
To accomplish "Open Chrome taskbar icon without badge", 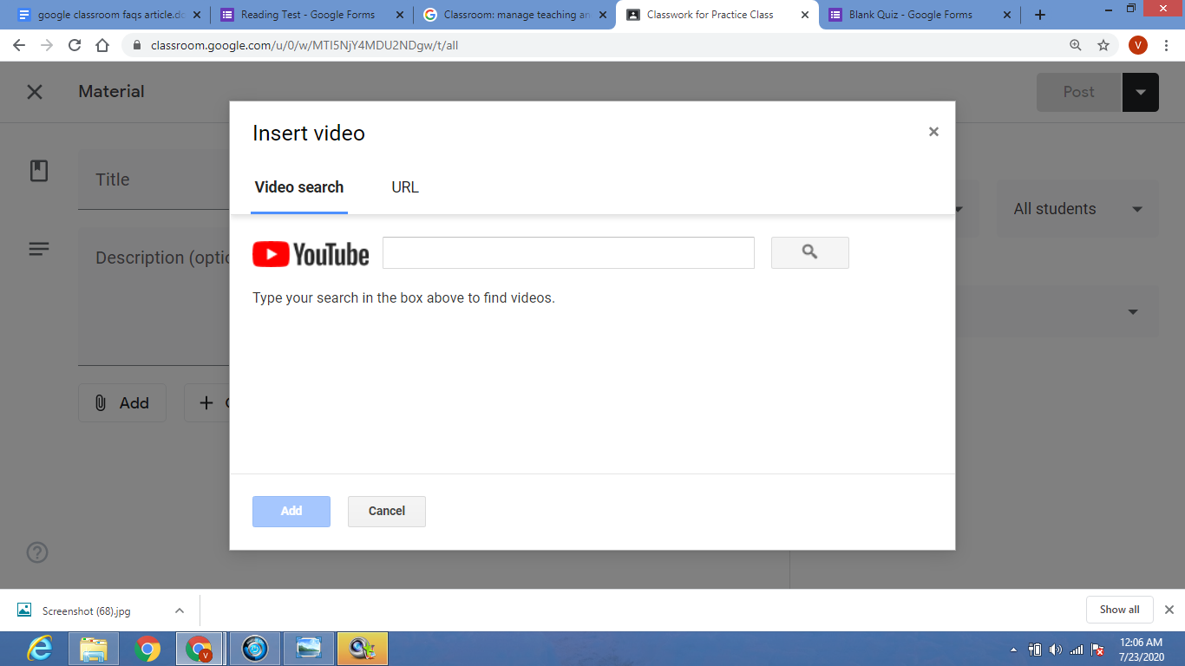I will 147,649.
